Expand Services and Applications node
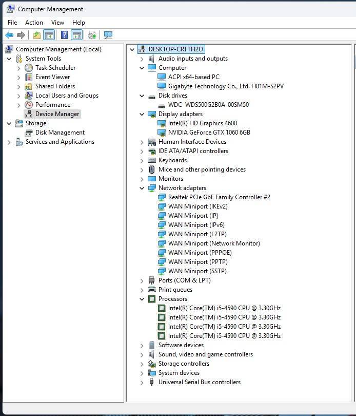Viewport: 356px width, 416px height. coord(9,142)
